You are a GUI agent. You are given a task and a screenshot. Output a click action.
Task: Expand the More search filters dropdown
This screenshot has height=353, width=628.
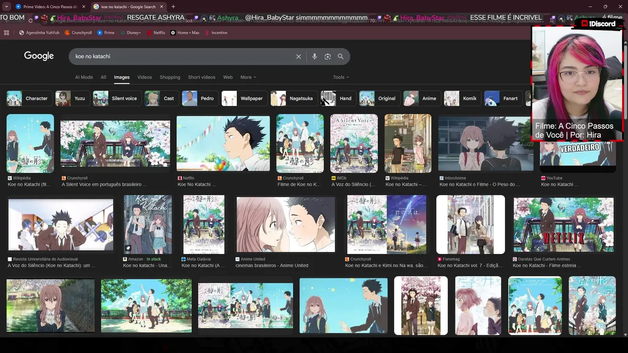[x=248, y=77]
